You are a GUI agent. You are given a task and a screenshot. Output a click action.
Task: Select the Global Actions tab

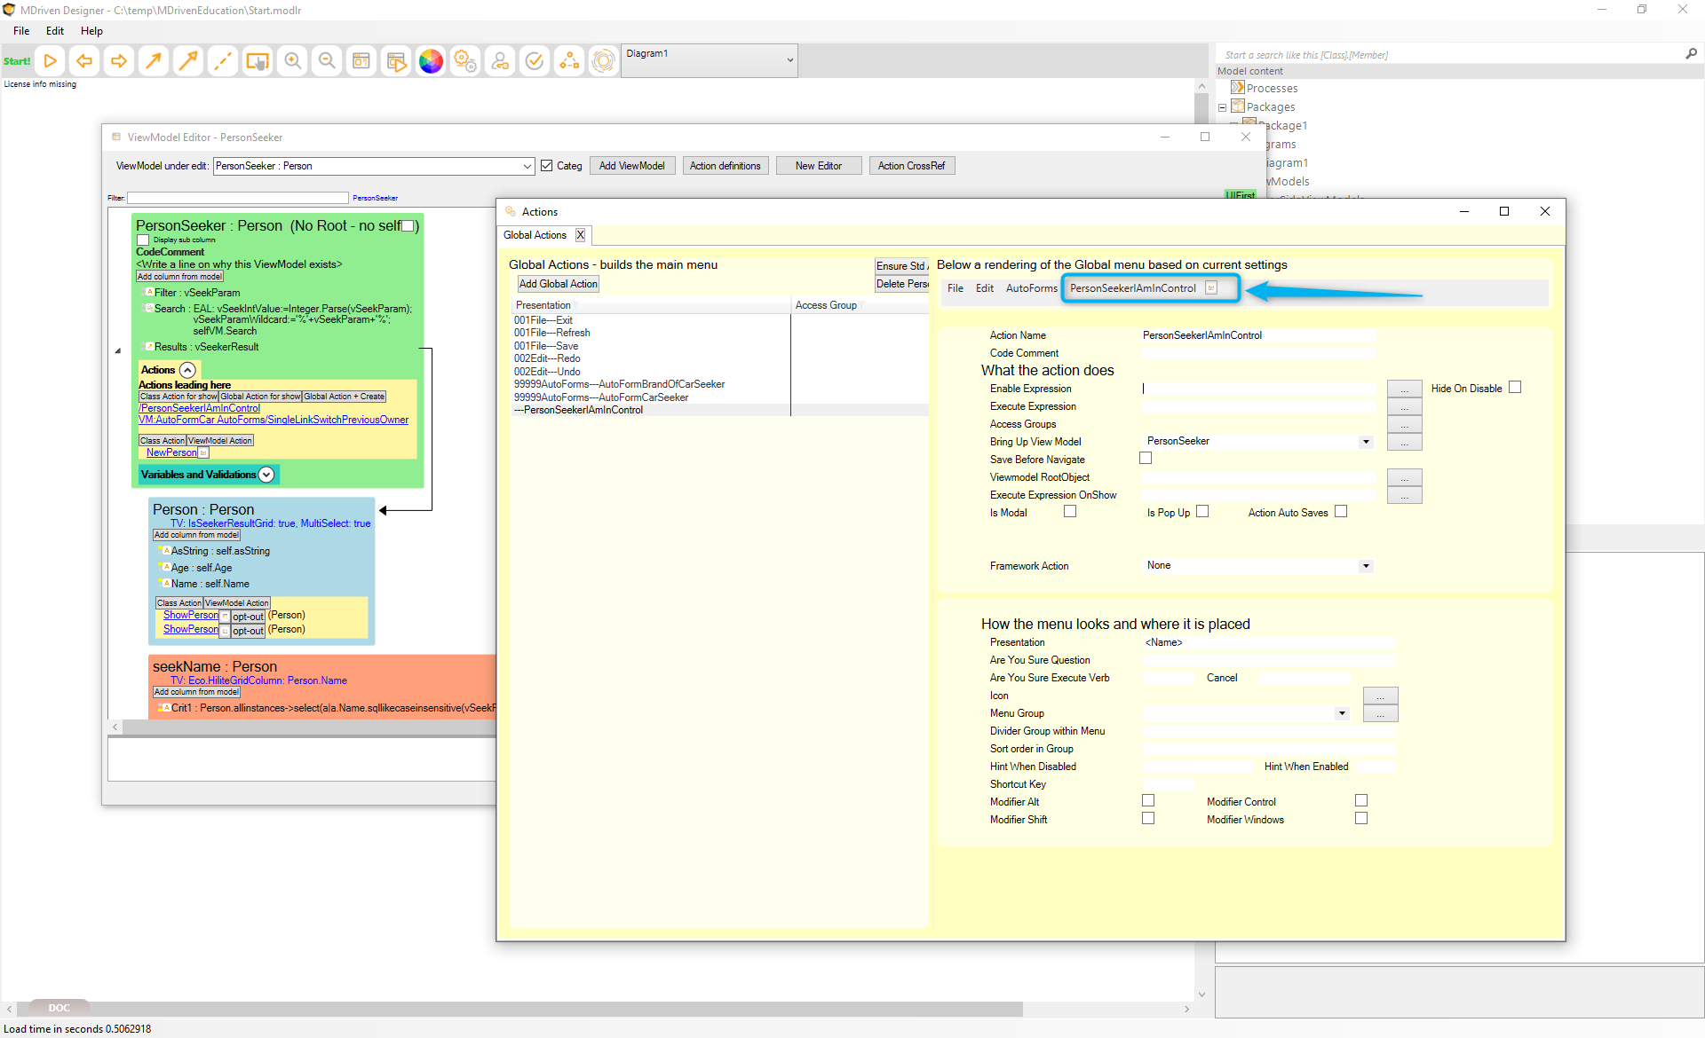[x=535, y=235]
